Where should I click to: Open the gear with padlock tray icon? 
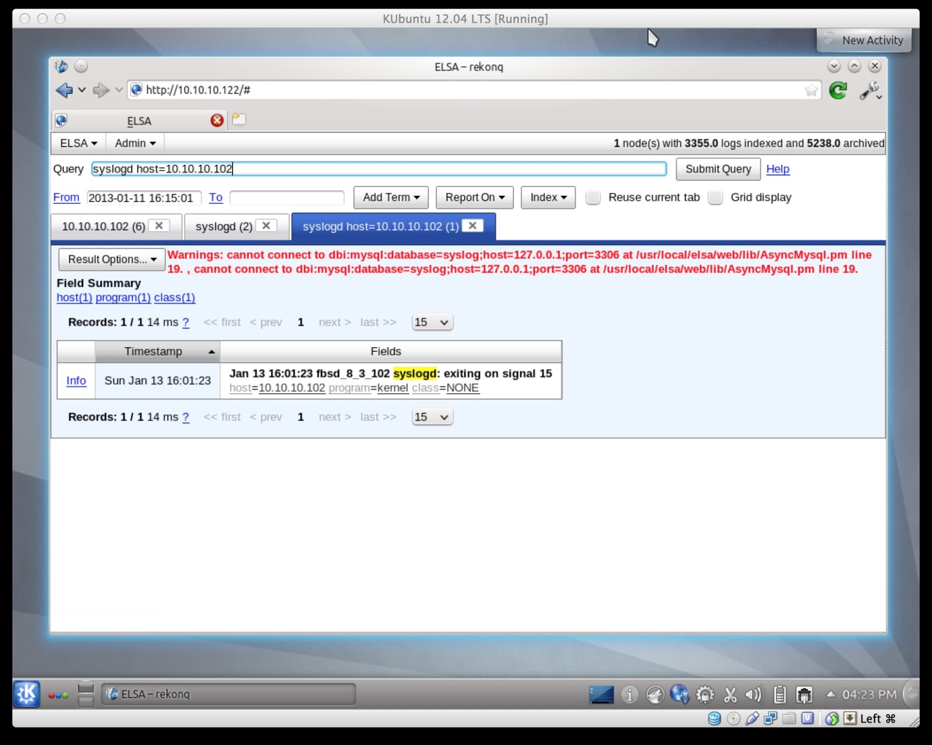pyautogui.click(x=705, y=694)
